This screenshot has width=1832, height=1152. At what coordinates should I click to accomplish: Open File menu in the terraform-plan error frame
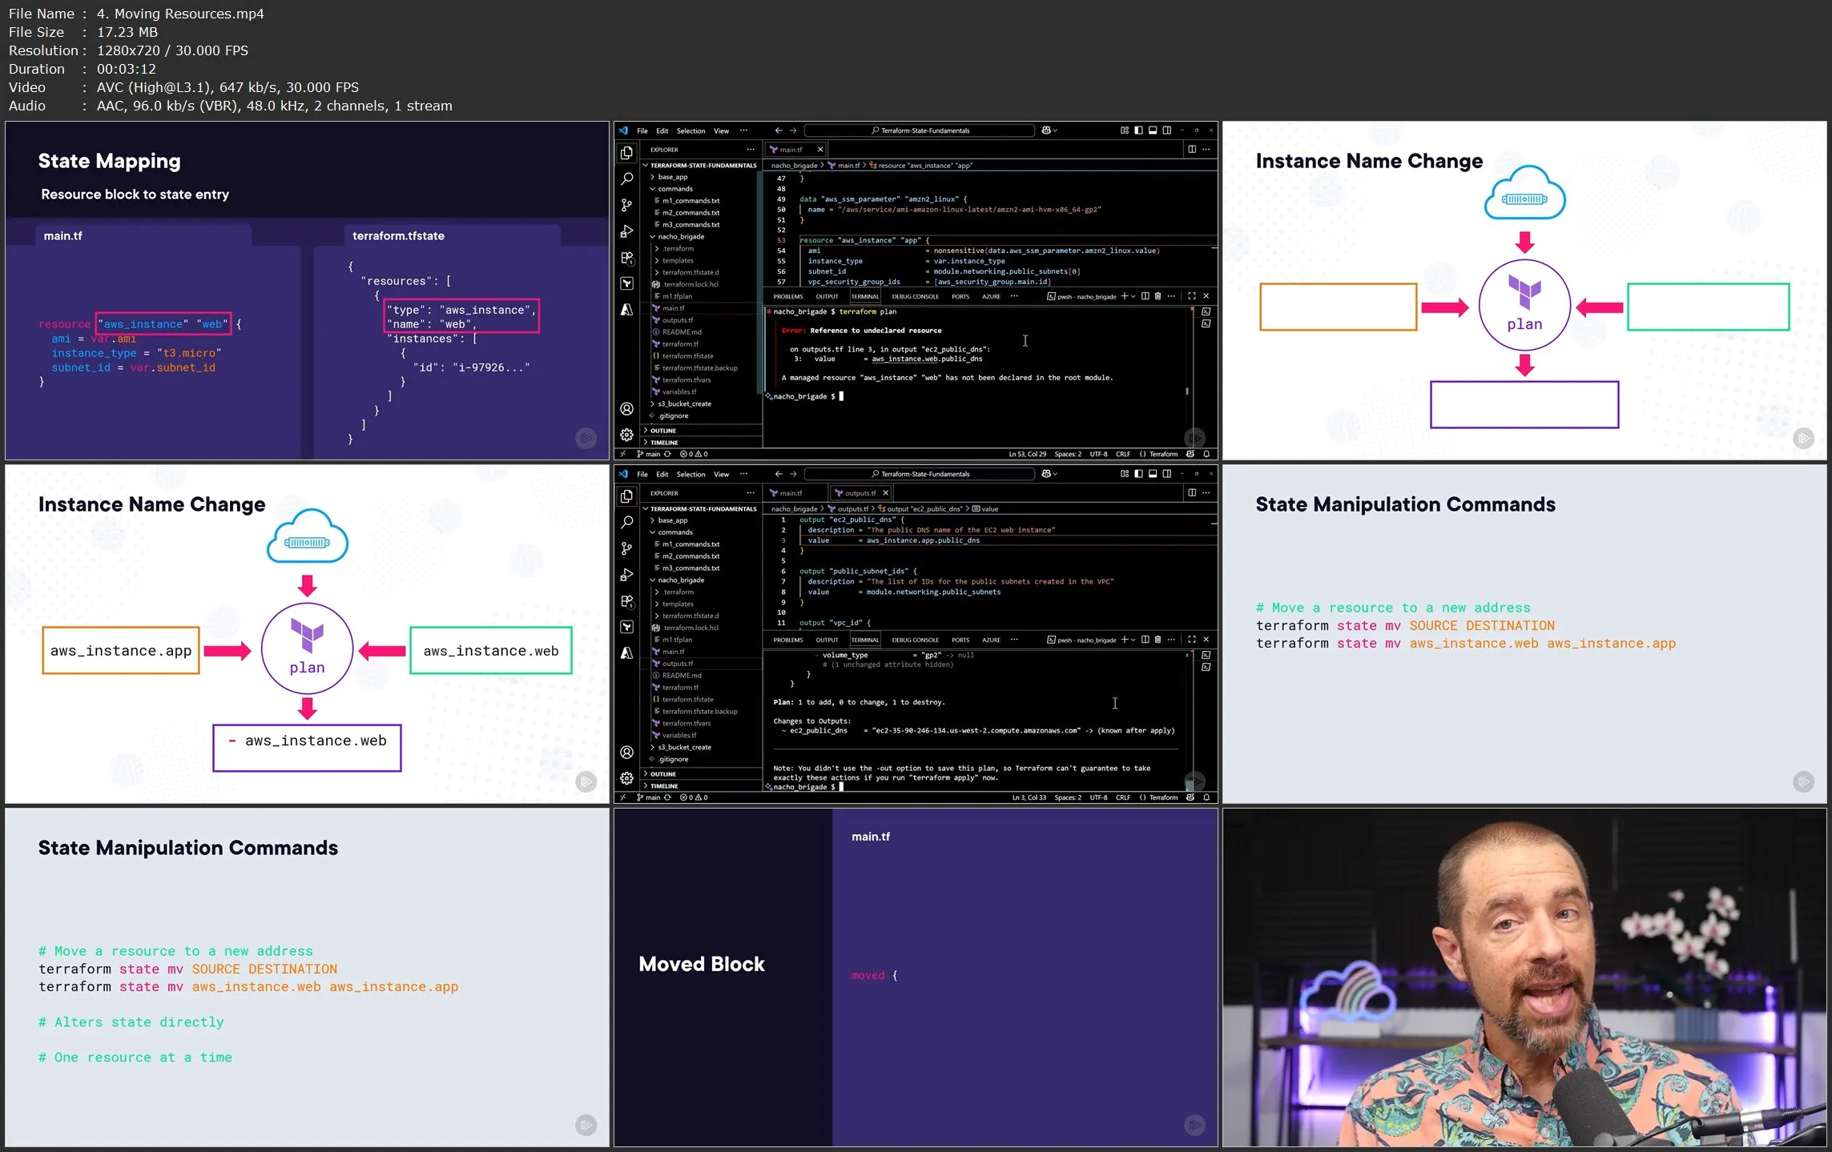pos(642,131)
